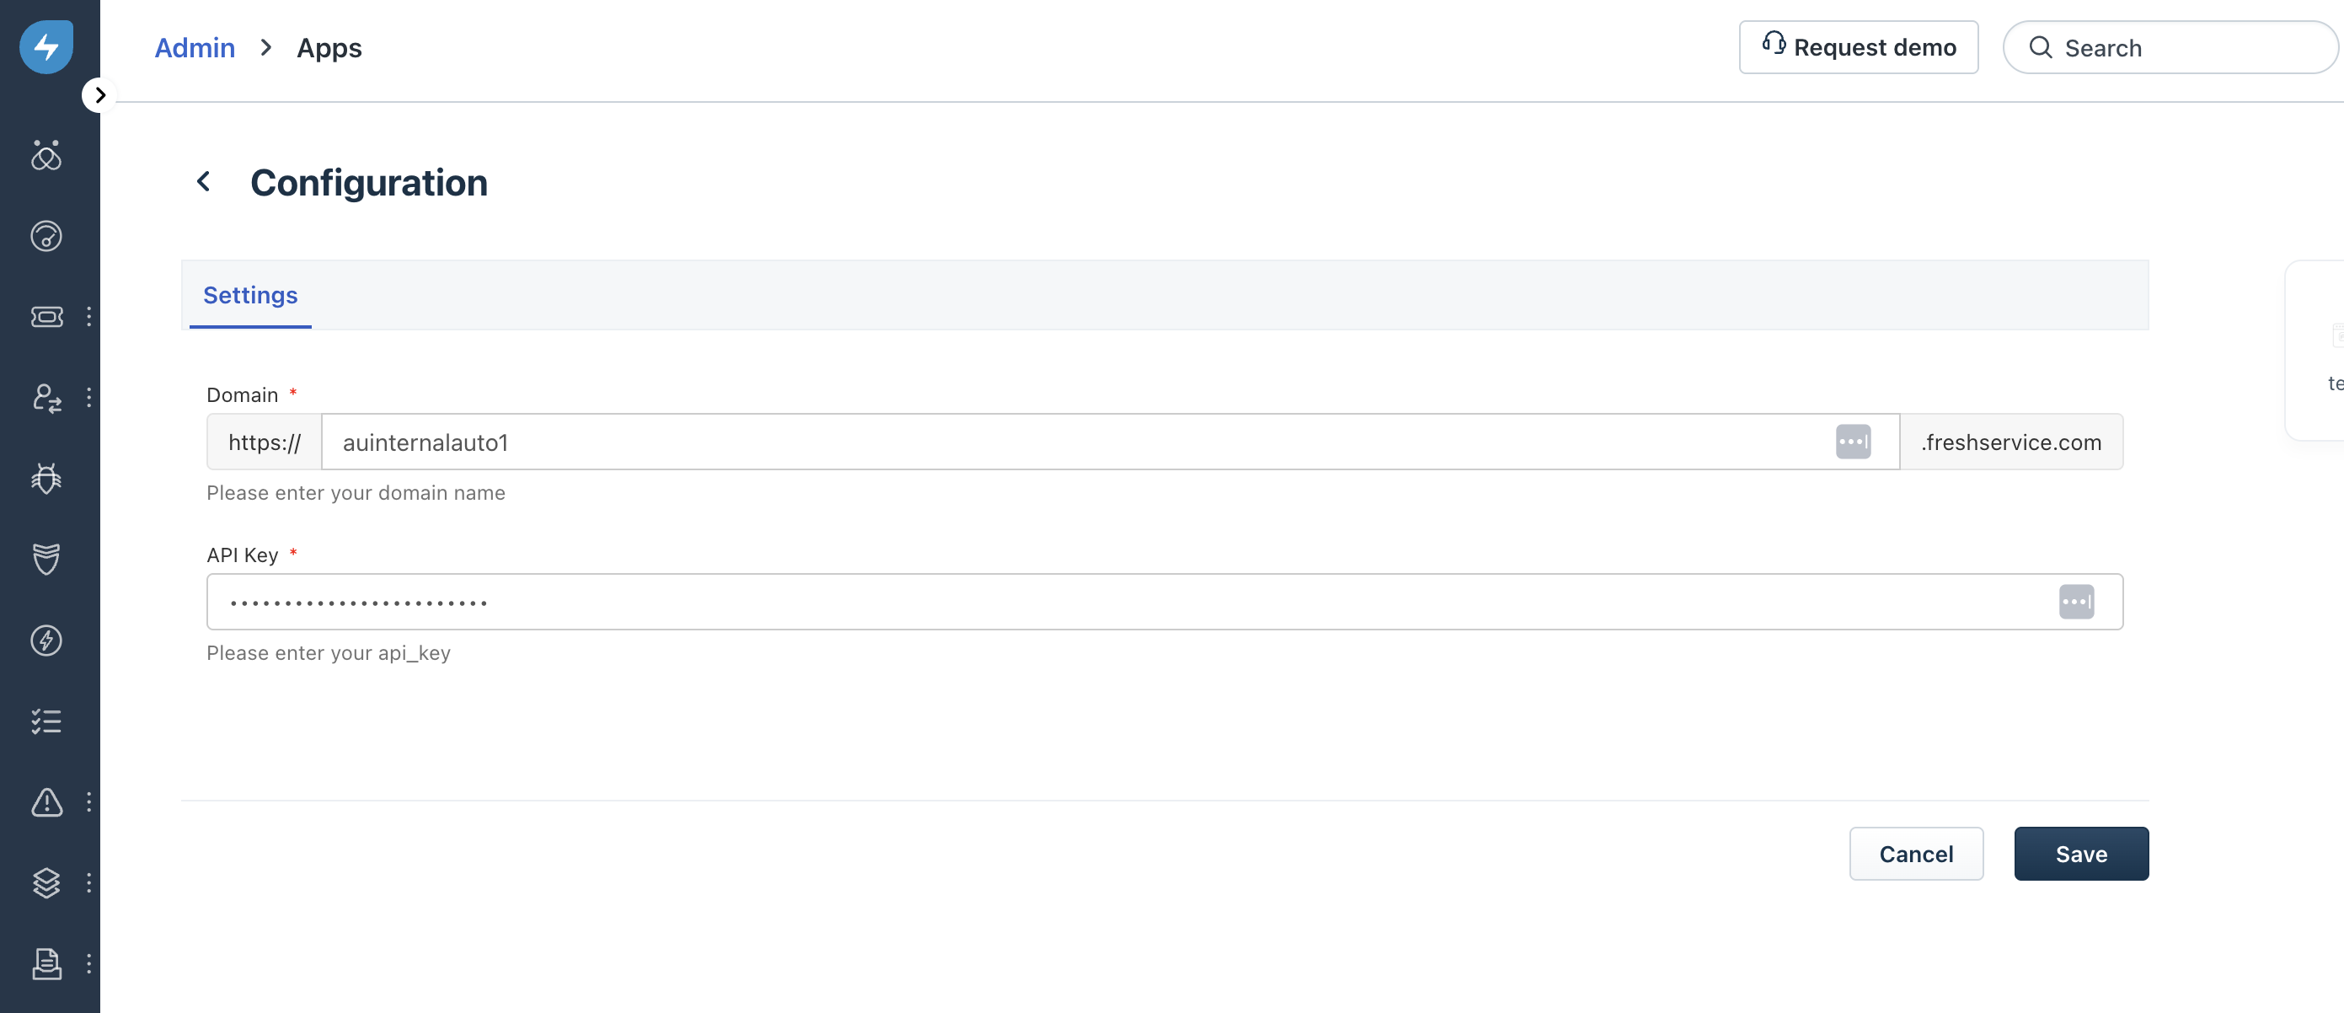The height and width of the screenshot is (1013, 2344).
Task: Go to Admin breadcrumb link
Action: pos(195,47)
